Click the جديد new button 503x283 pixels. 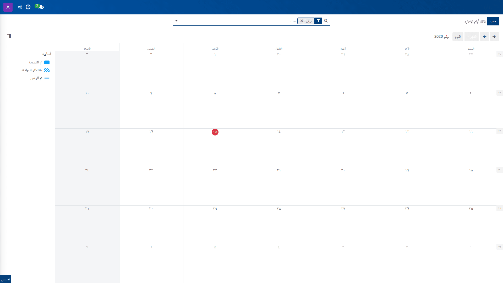(493, 21)
